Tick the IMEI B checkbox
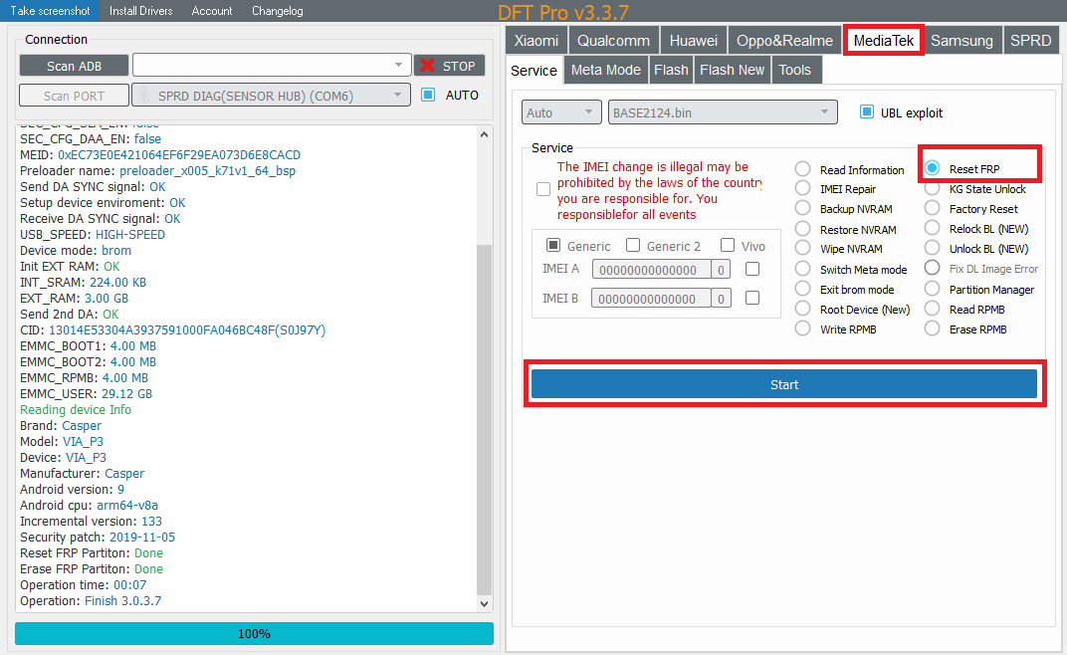 coord(751,298)
